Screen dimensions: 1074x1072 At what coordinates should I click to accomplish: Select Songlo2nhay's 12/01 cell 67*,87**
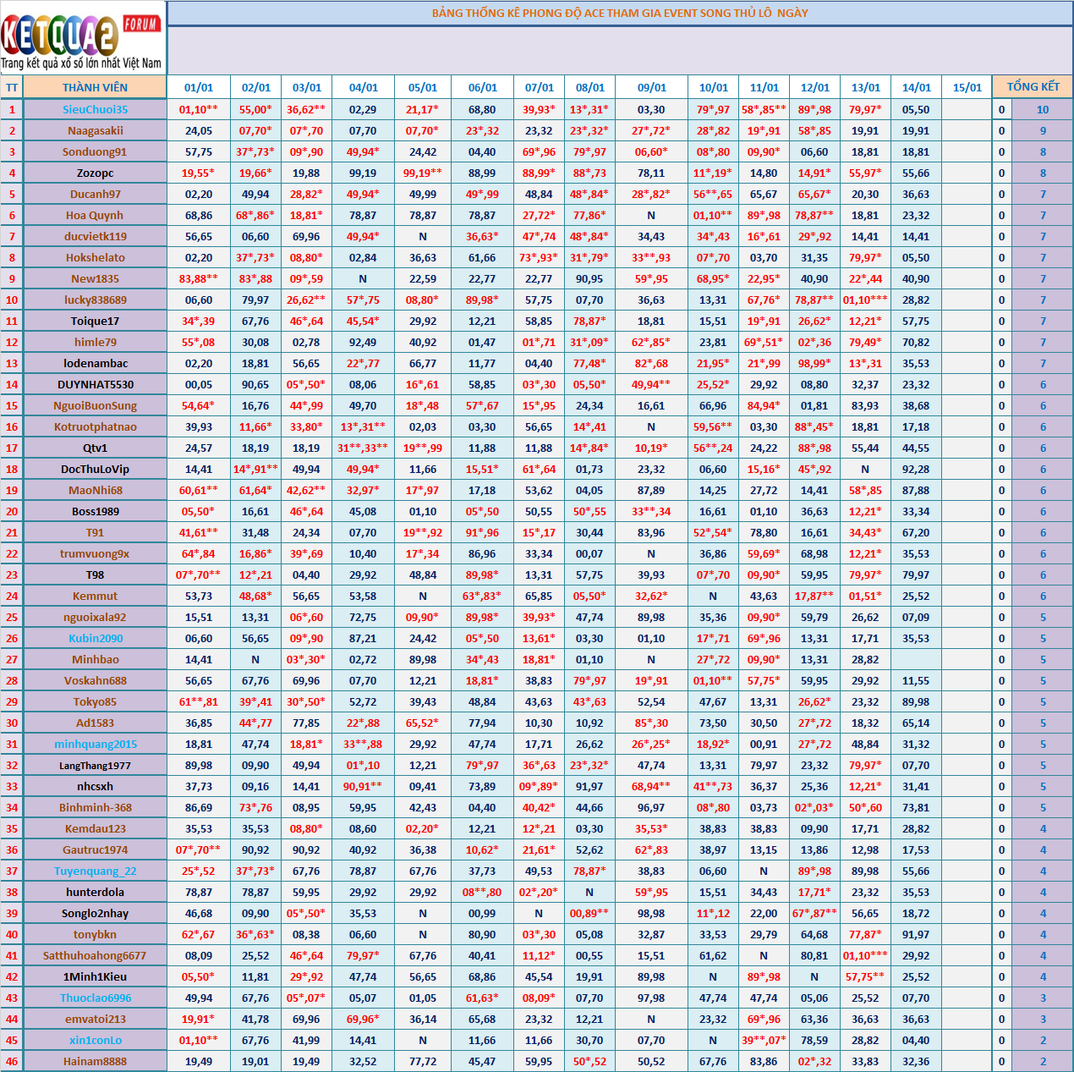[x=814, y=913]
